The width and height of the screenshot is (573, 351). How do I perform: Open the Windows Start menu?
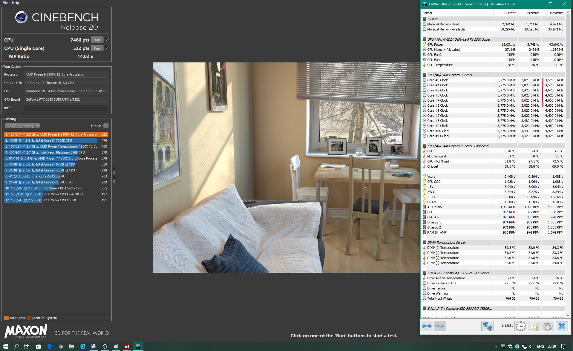coord(5,347)
